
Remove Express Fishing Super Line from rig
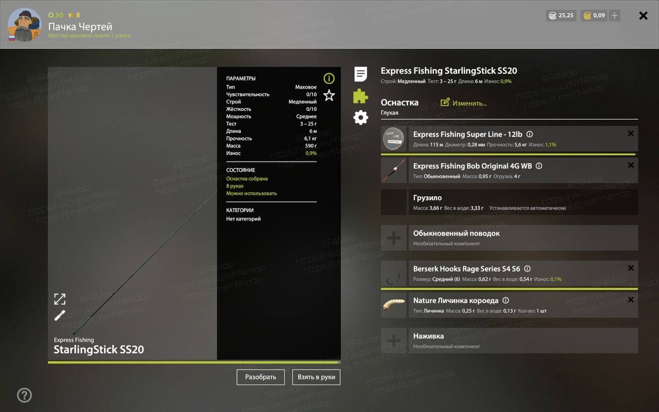point(631,133)
